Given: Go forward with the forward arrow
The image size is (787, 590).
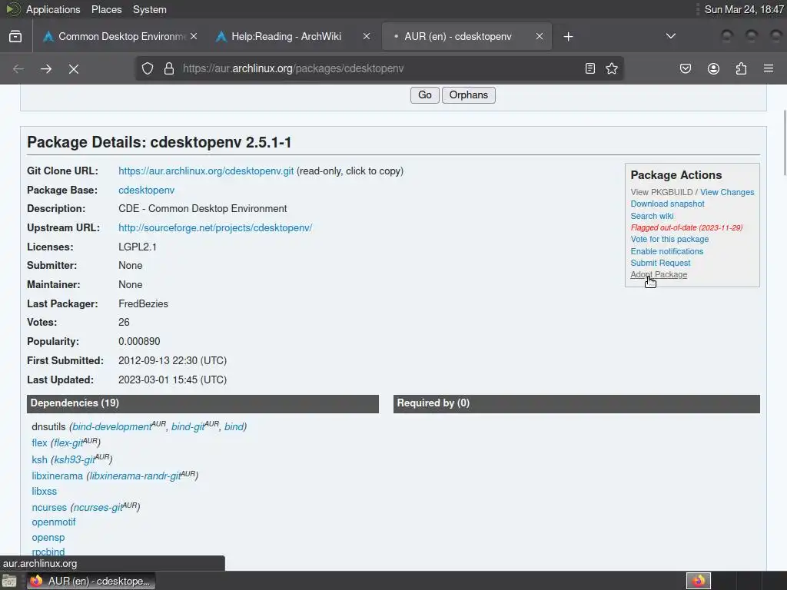Looking at the screenshot, I should [x=46, y=68].
